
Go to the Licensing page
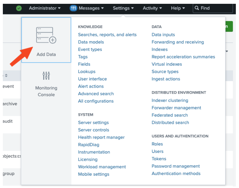(x=88, y=160)
